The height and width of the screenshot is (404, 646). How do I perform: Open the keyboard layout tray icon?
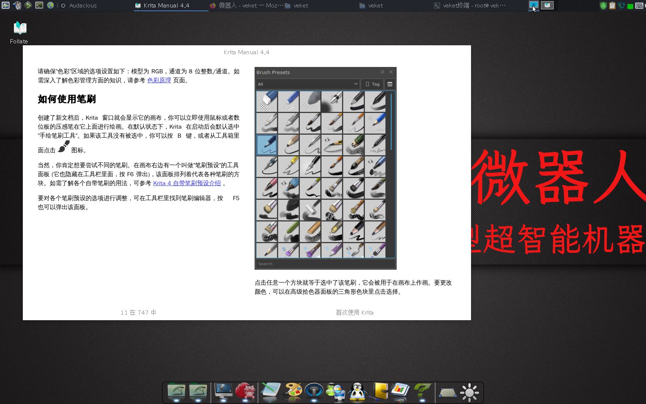[639, 6]
